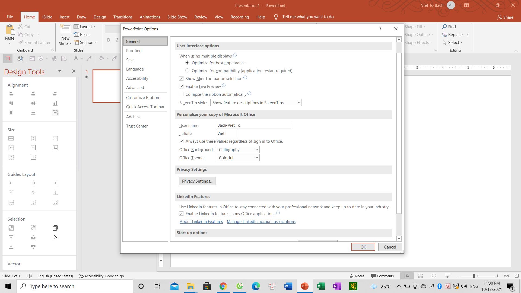Open About LinkedIn Features link
Viewport: 521px width, 293px height.
tap(201, 222)
